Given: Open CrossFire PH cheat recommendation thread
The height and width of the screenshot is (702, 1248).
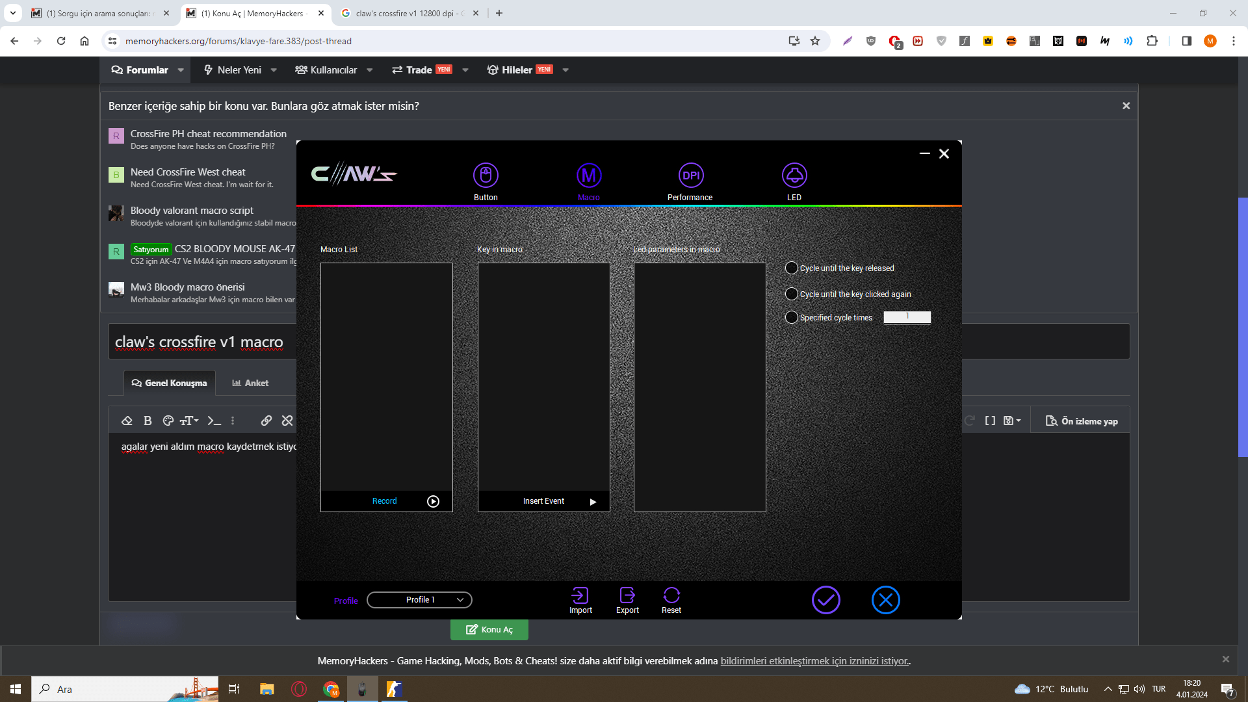Looking at the screenshot, I should (208, 134).
